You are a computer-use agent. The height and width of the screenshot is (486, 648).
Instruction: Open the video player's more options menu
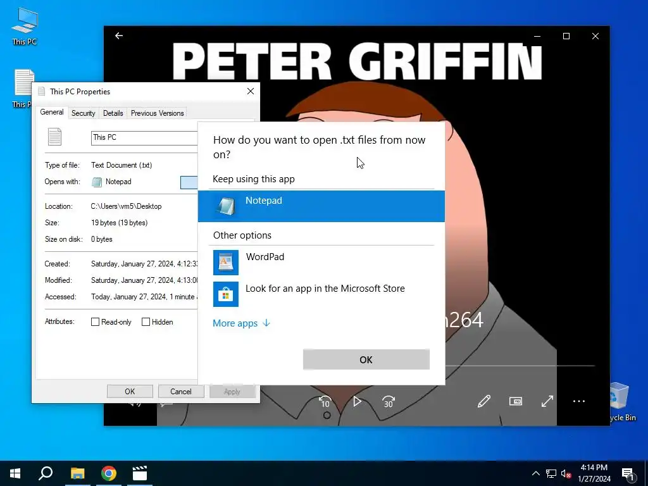point(579,401)
